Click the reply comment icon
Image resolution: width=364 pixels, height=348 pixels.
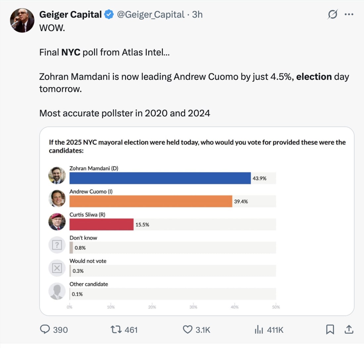pyautogui.click(x=45, y=329)
